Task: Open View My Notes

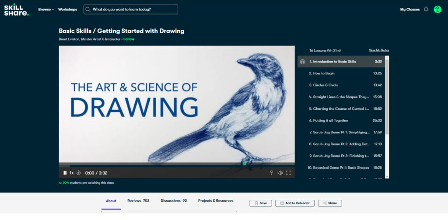Action: 379,50
